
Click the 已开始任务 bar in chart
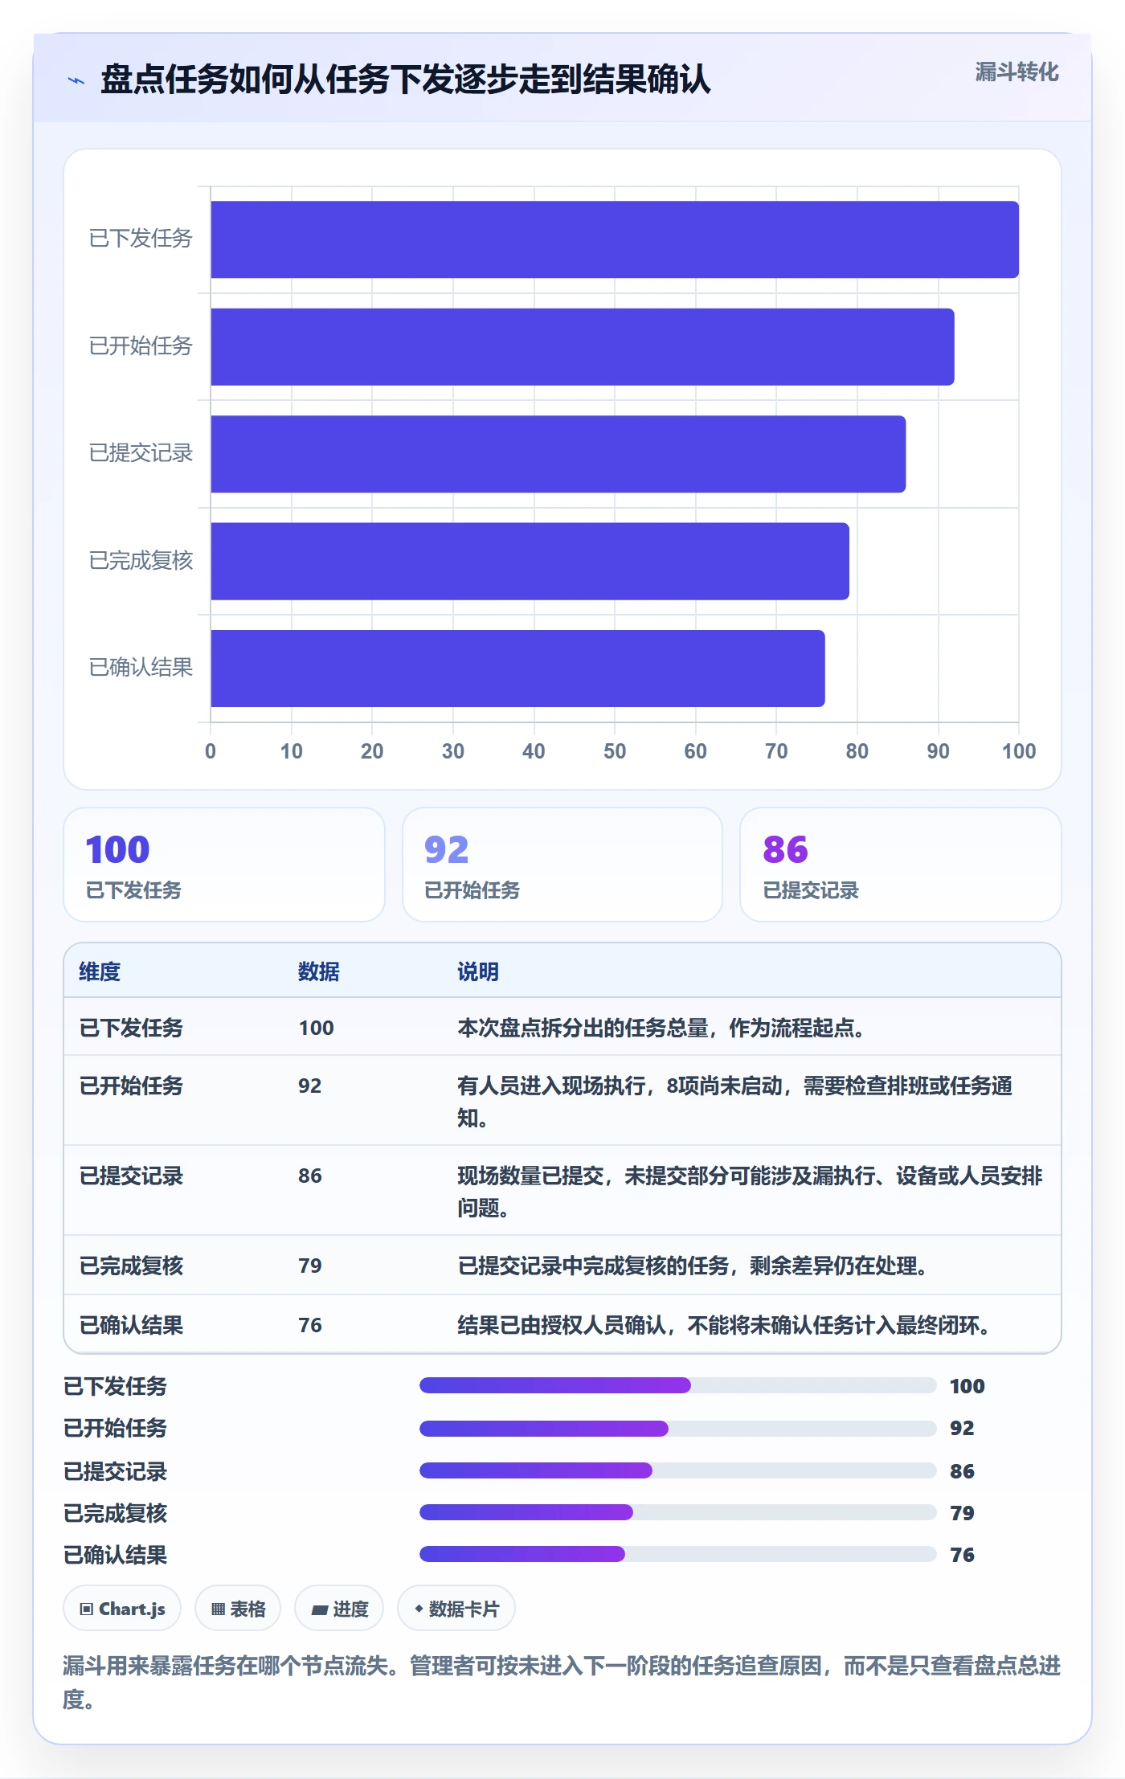(583, 347)
